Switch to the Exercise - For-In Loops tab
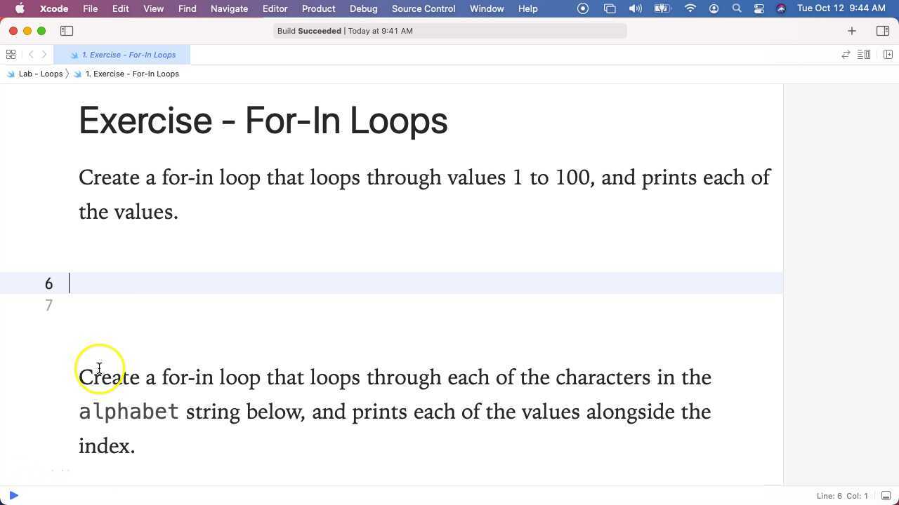Screen dimensions: 899x505 129,54
